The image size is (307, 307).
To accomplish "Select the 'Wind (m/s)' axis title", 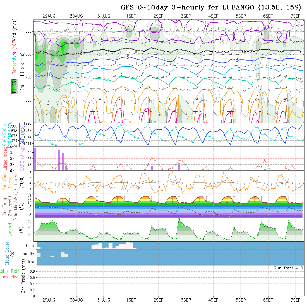I will tap(14, 30).
